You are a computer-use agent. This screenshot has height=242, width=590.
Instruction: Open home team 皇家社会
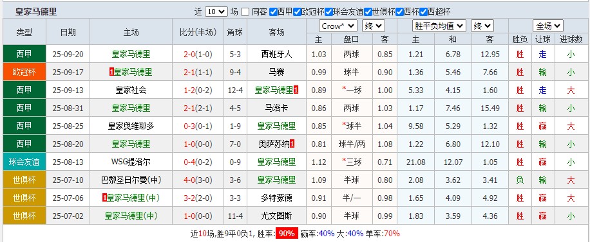point(131,90)
